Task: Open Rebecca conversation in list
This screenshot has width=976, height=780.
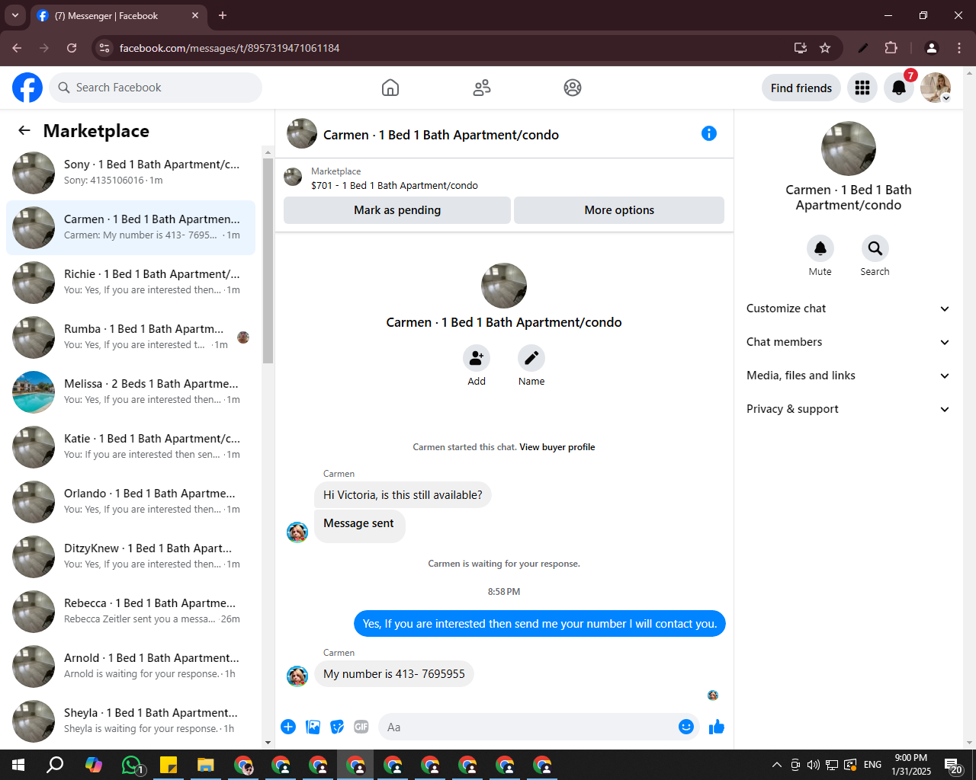Action: tap(130, 612)
